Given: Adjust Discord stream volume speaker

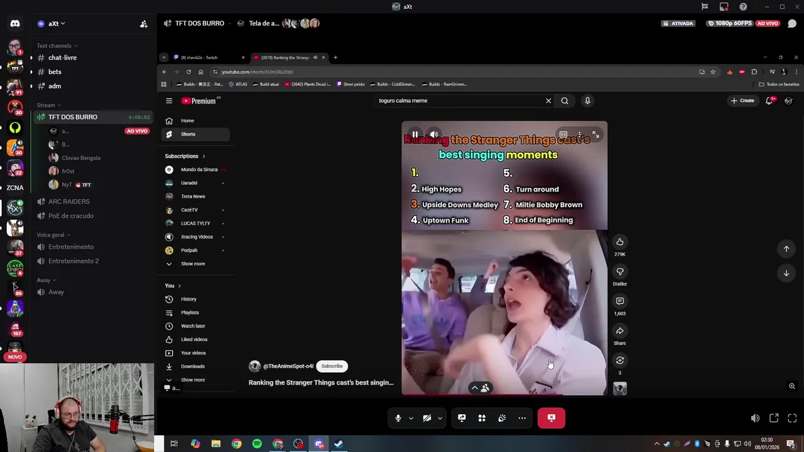Looking at the screenshot, I should [755, 418].
